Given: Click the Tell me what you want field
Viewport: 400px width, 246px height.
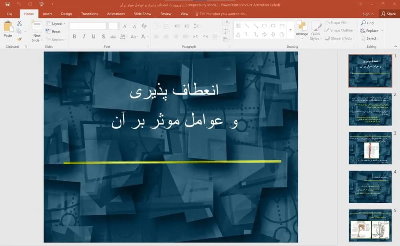Looking at the screenshot, I should pos(221,14).
